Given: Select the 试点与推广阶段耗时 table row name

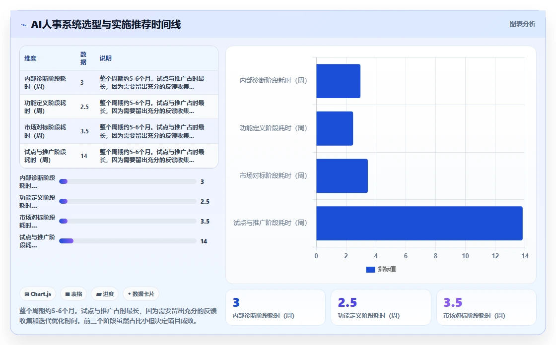Looking at the screenshot, I should 45,156.
